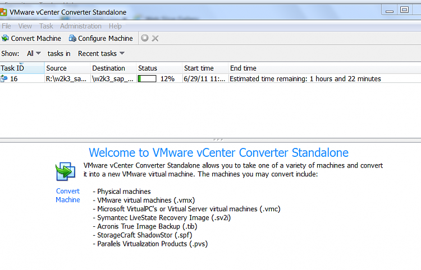The height and width of the screenshot is (270, 421).
Task: Click the gray stop task icon
Action: 145,38
